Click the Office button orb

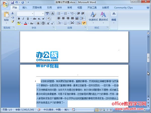[x=5, y=4]
